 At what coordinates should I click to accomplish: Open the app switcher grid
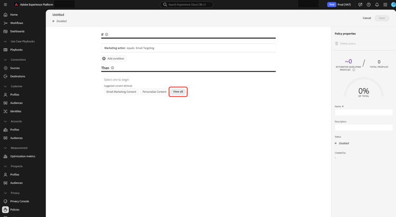point(385,5)
